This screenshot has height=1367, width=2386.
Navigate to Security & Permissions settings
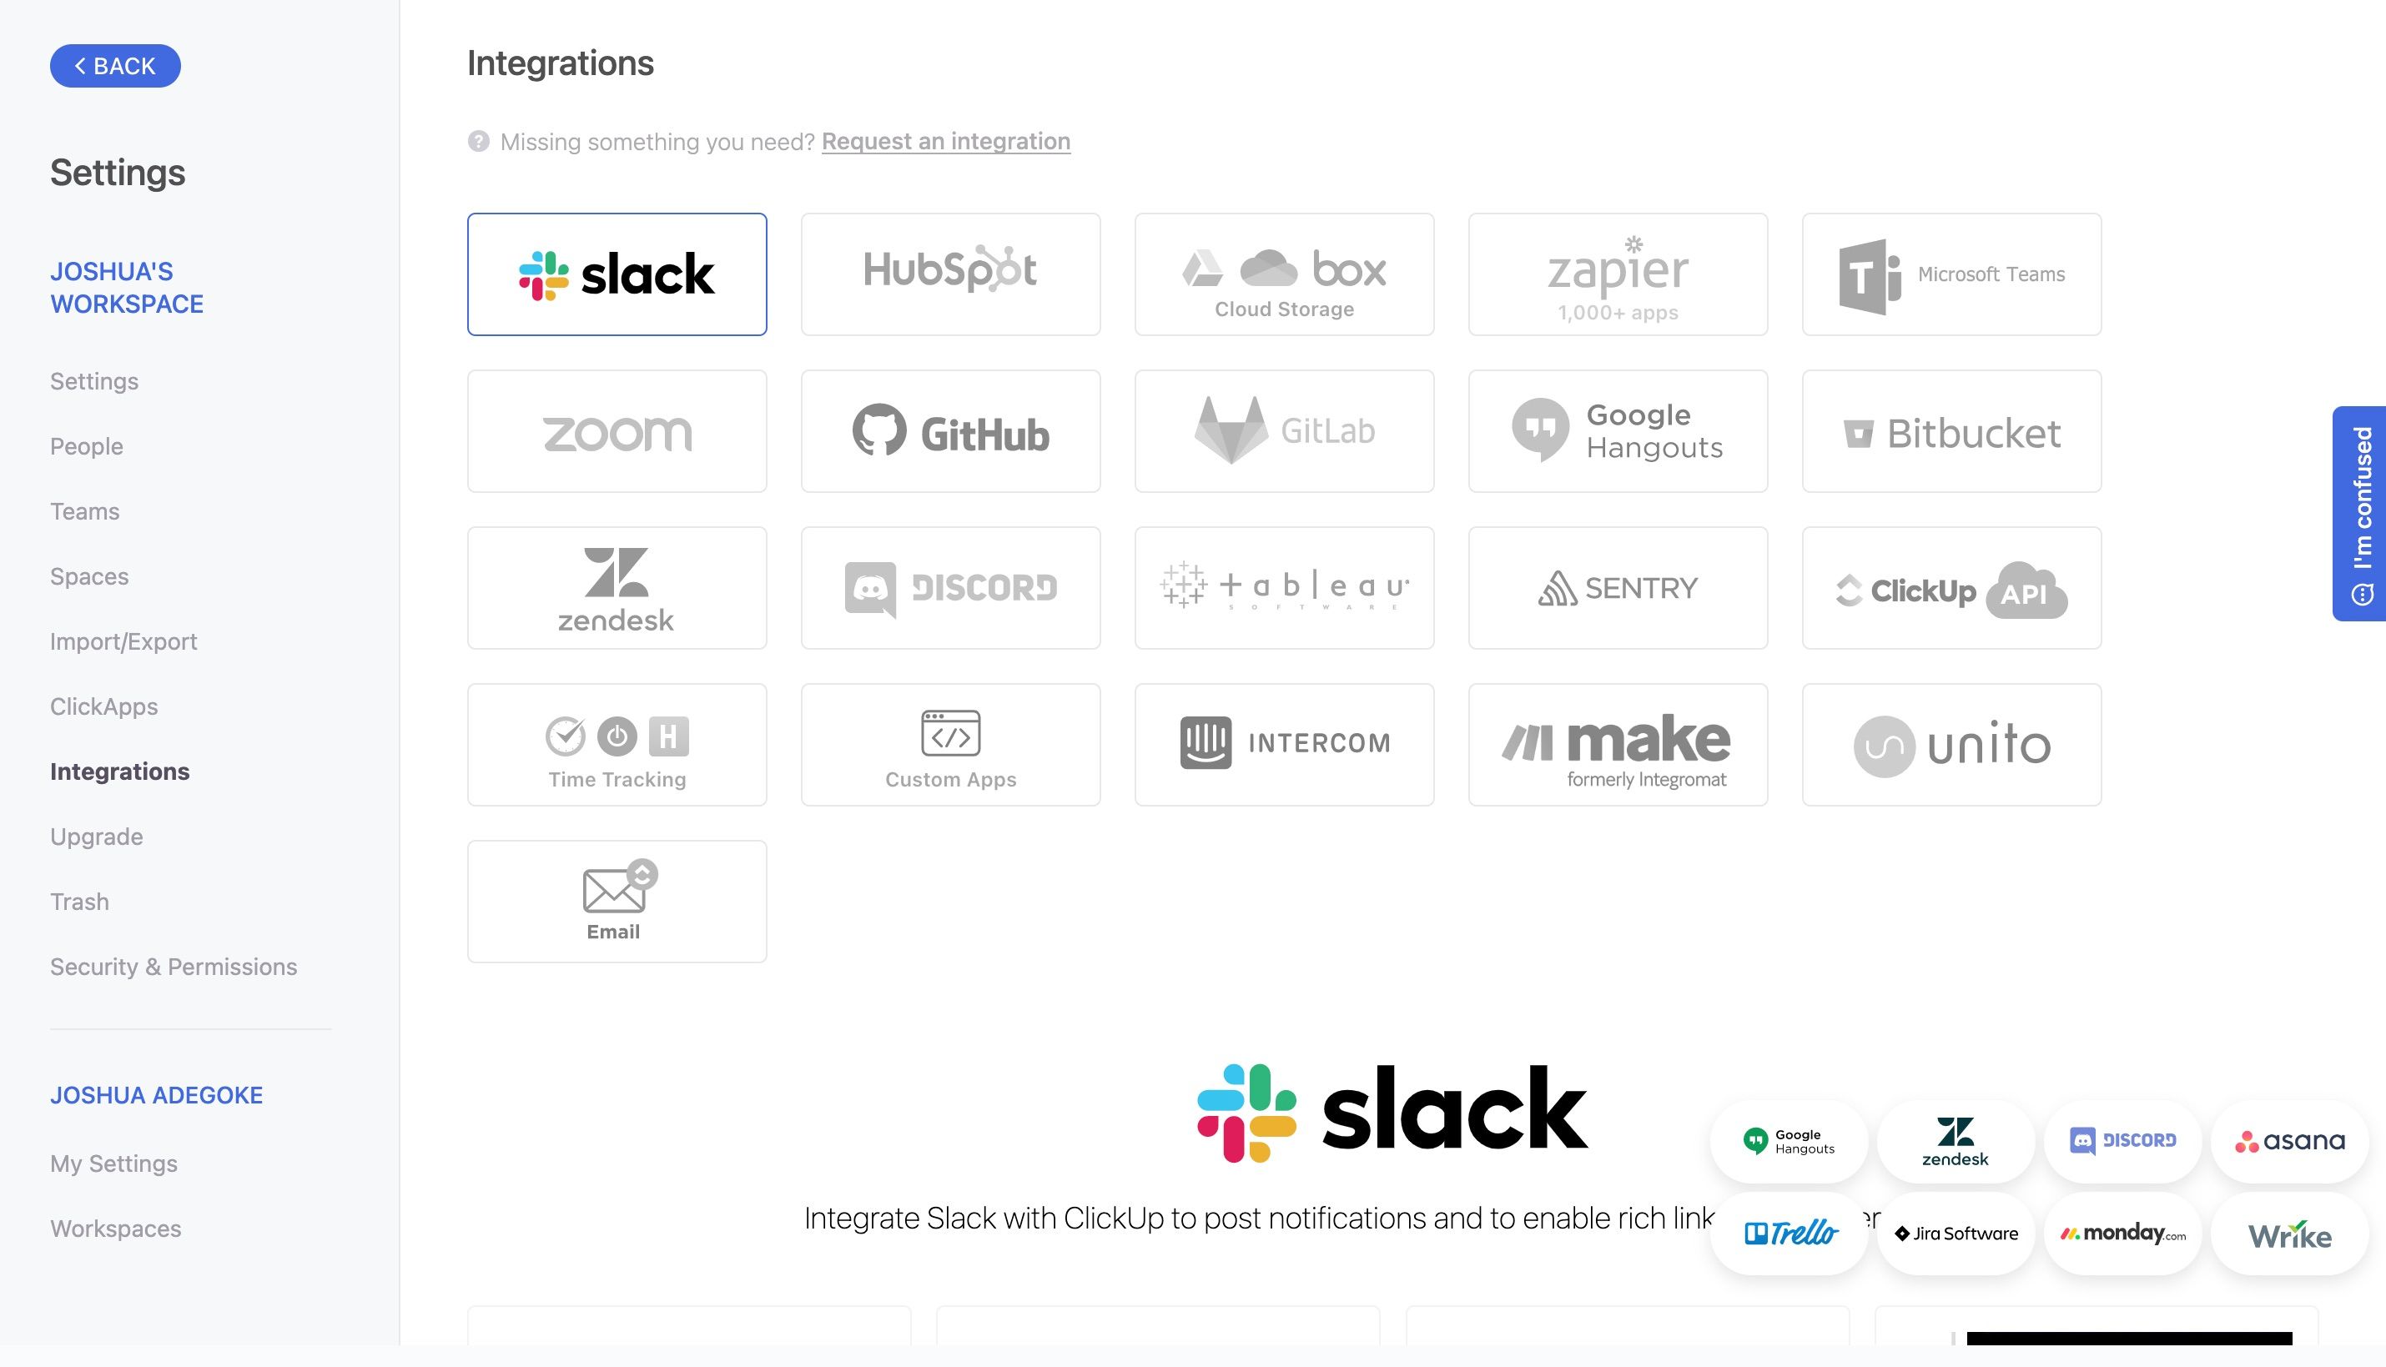pyautogui.click(x=174, y=966)
